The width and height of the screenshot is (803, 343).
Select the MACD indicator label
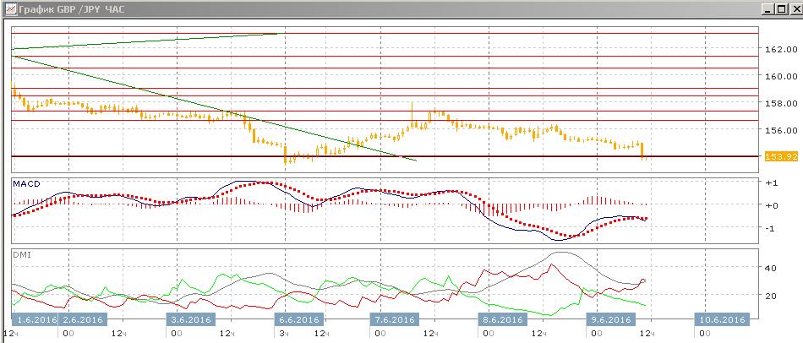coord(26,184)
